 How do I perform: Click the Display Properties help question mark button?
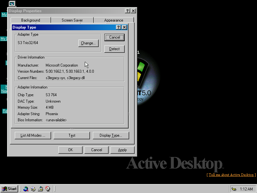click(x=128, y=11)
